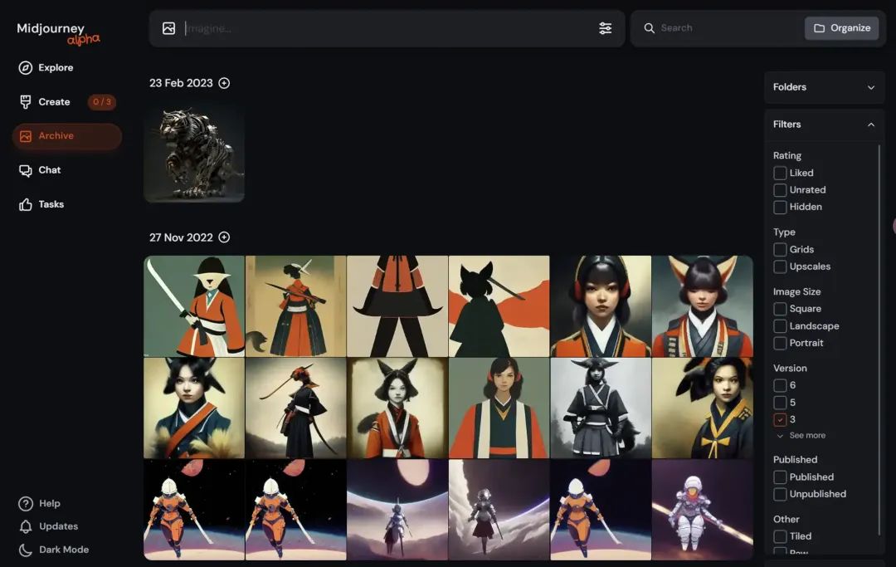Image resolution: width=896 pixels, height=567 pixels.
Task: Click the Midjourney alpha logo
Action: [x=58, y=33]
